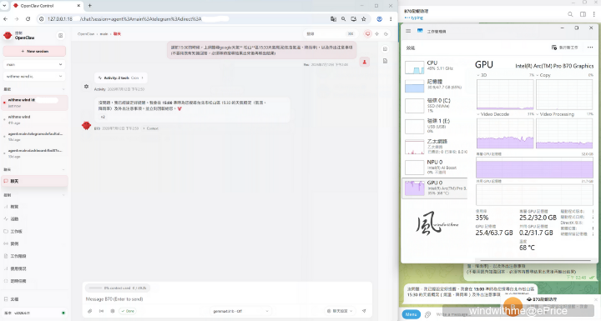The width and height of the screenshot is (601, 321).
Task: Click the red OpenClaw bot avatar in chat
Action: click(86, 125)
